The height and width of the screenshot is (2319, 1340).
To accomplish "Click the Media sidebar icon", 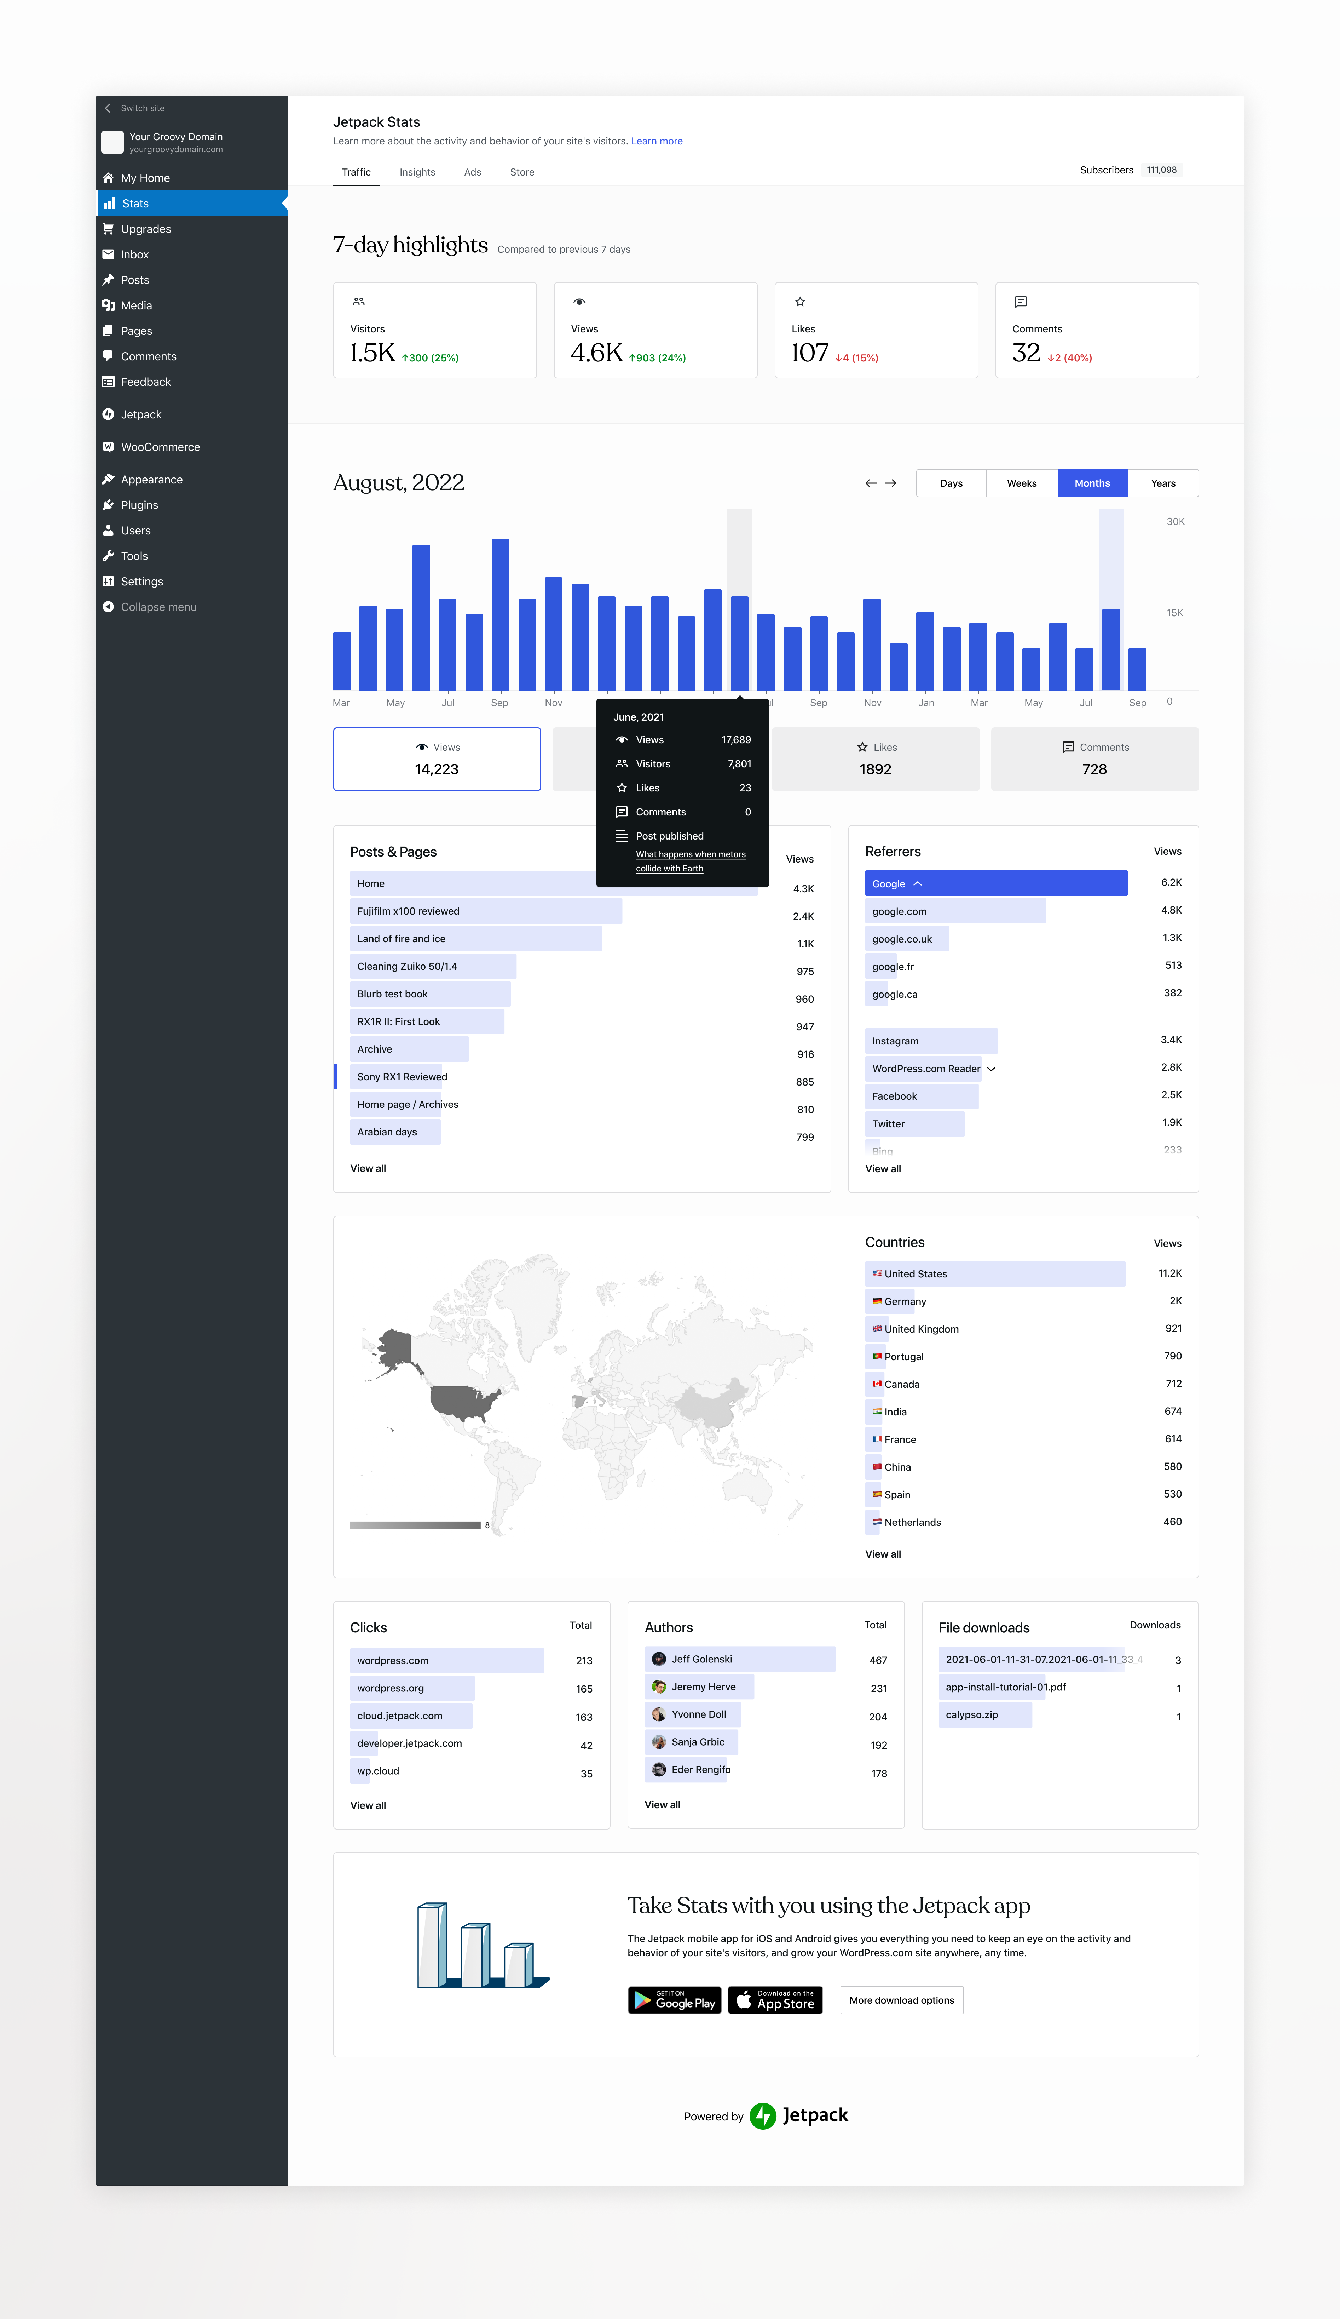I will pos(109,305).
